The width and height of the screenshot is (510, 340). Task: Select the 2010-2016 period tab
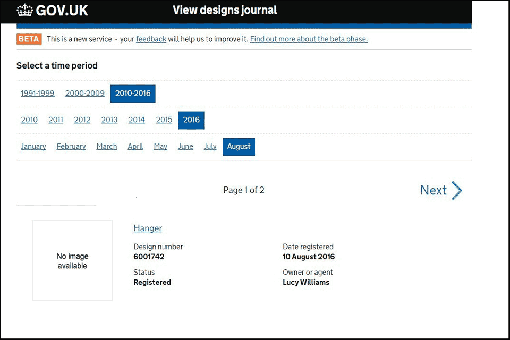click(x=133, y=93)
